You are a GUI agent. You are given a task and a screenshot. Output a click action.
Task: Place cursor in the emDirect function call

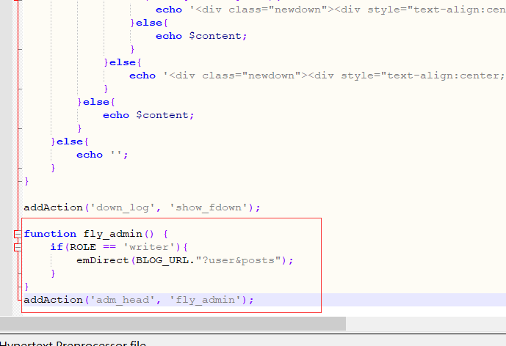(x=102, y=260)
